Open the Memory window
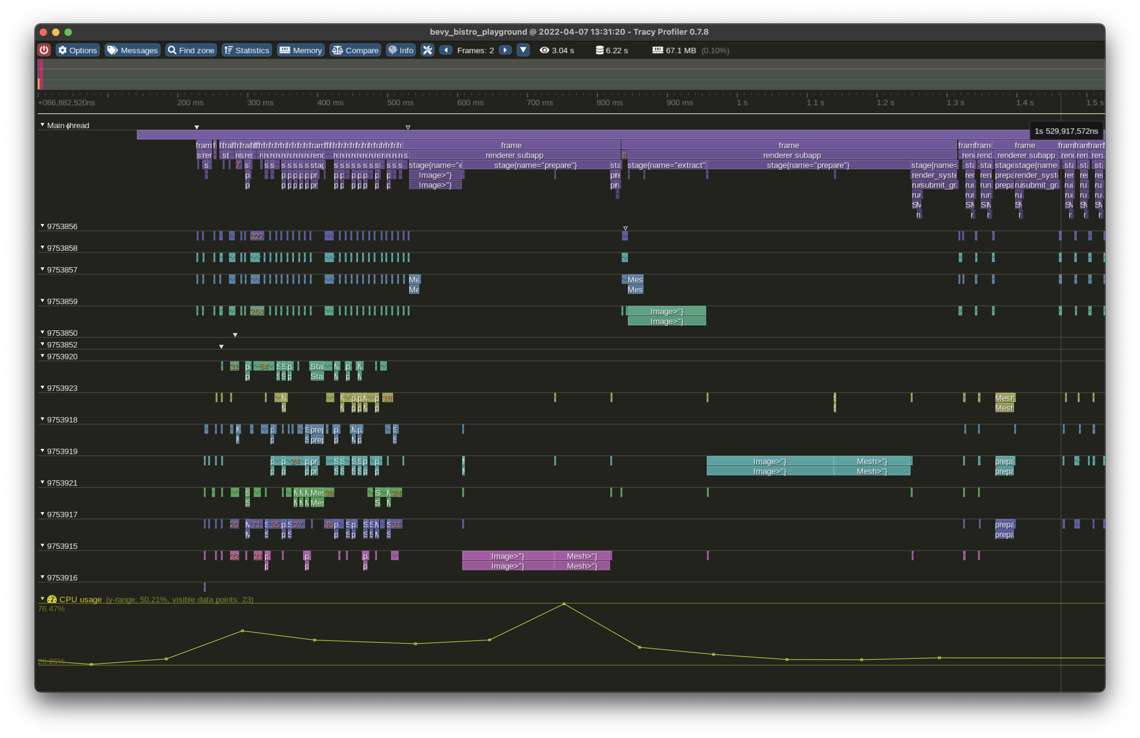 coord(300,50)
